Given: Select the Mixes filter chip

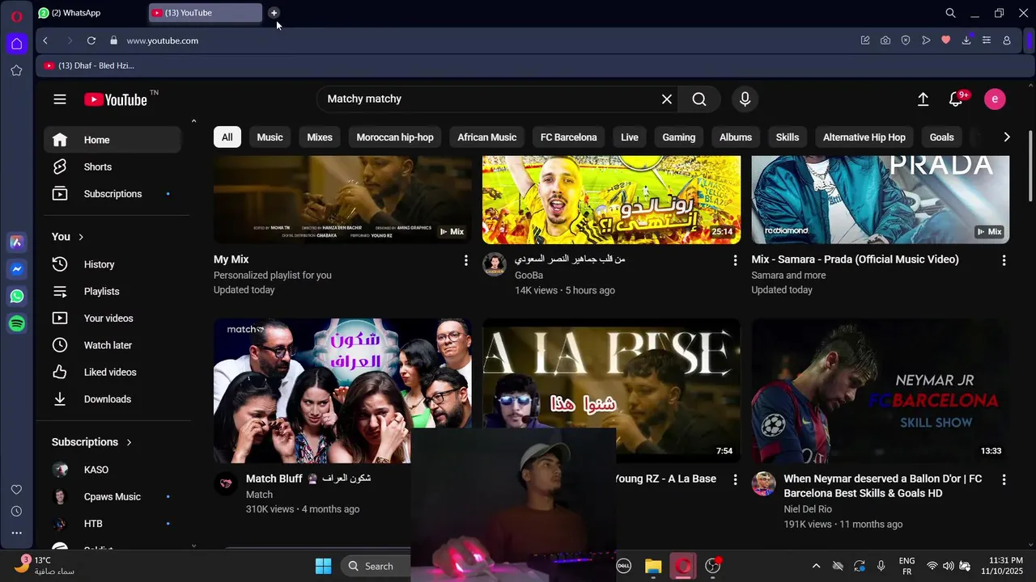Looking at the screenshot, I should tap(320, 137).
